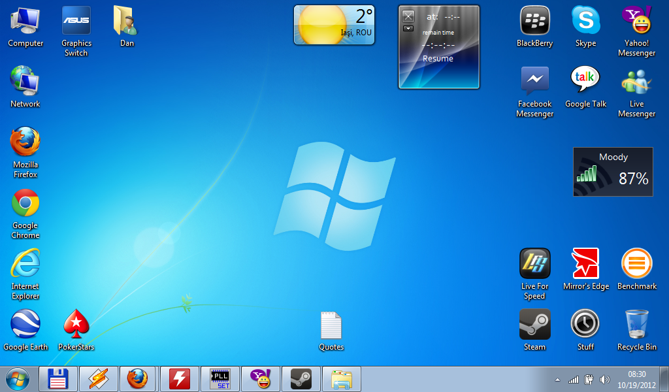The height and width of the screenshot is (392, 669).
Task: Launch Google Chrome from the desktop
Action: tap(25, 213)
